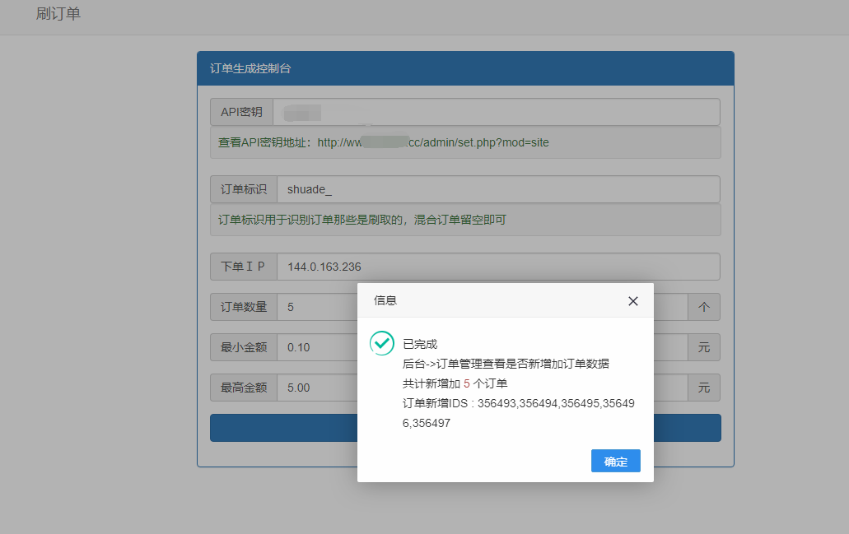
Task: Focus the 最小金额 input showing 0.10
Action: [x=317, y=347]
